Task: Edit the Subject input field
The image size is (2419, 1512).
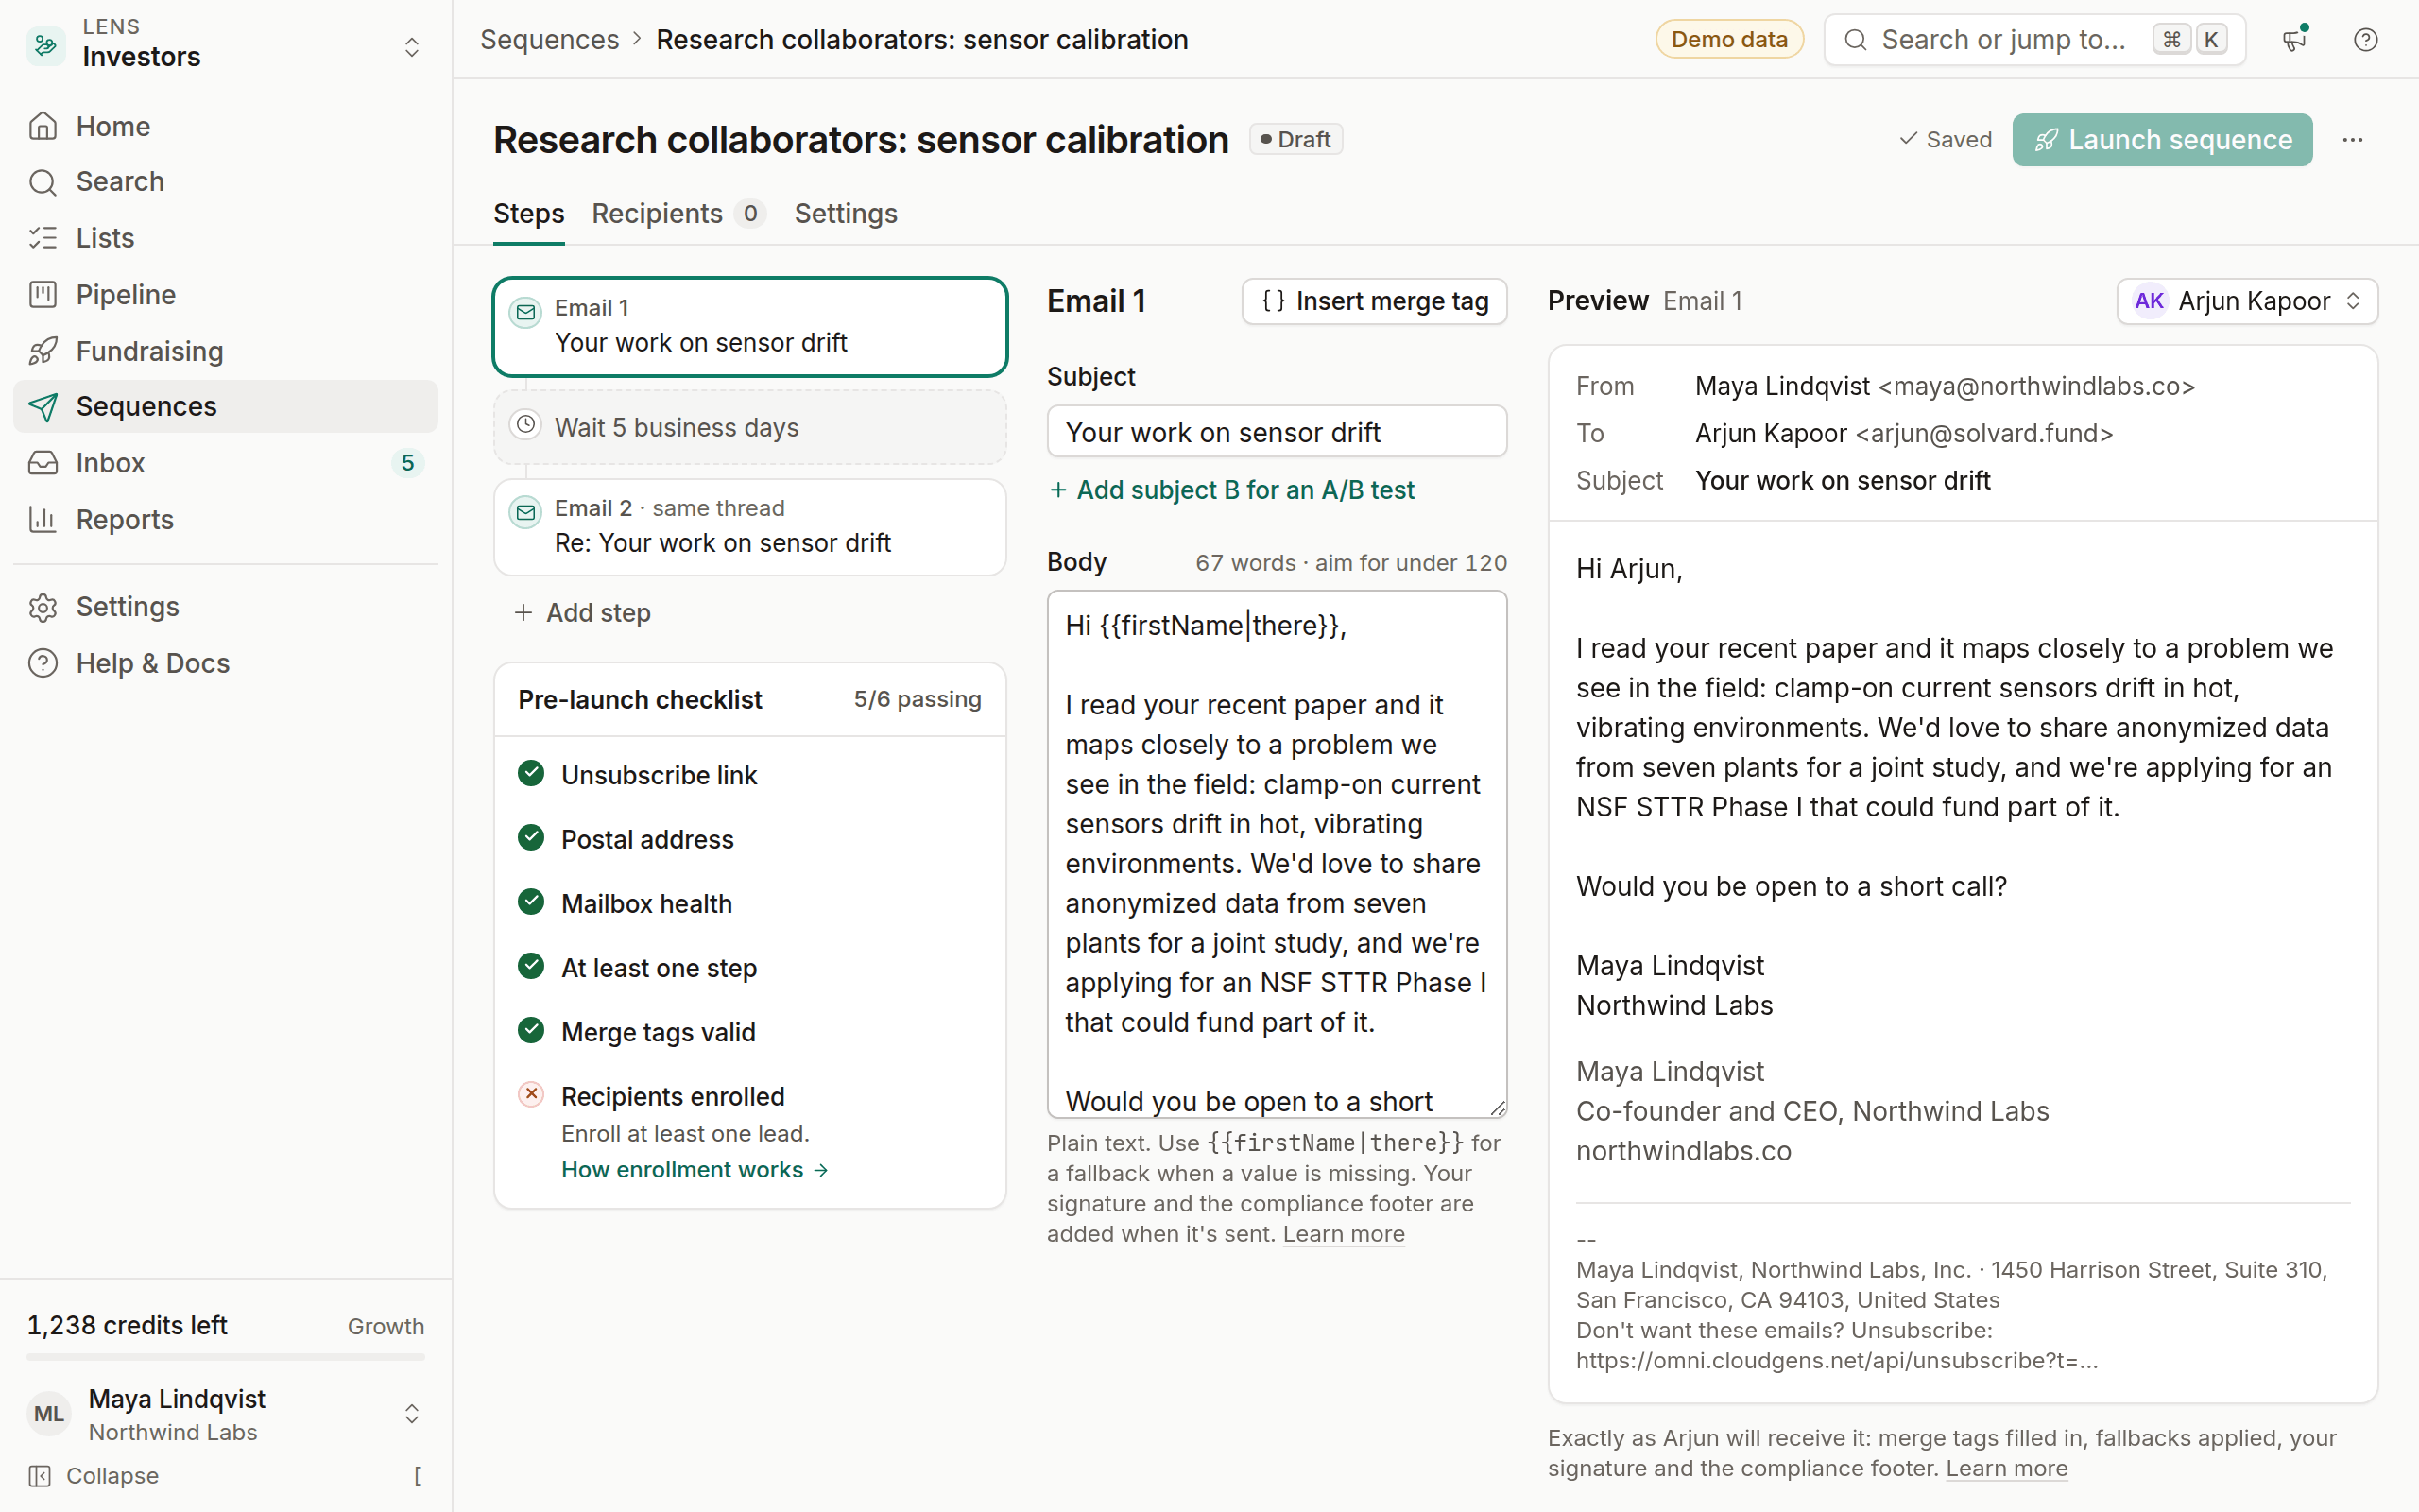Action: 1277,432
